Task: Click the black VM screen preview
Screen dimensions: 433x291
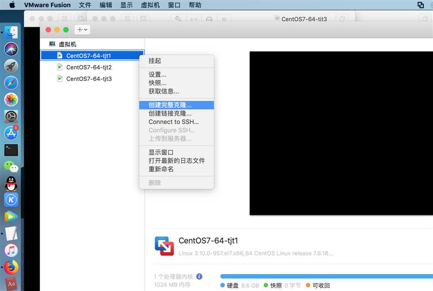Action: coord(341,133)
